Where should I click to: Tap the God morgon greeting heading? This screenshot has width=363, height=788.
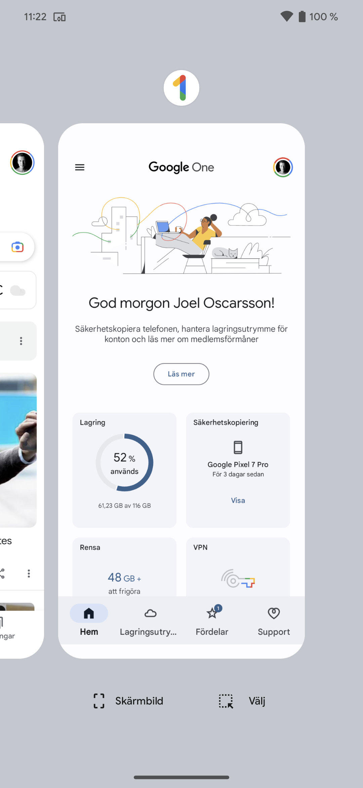point(182,303)
